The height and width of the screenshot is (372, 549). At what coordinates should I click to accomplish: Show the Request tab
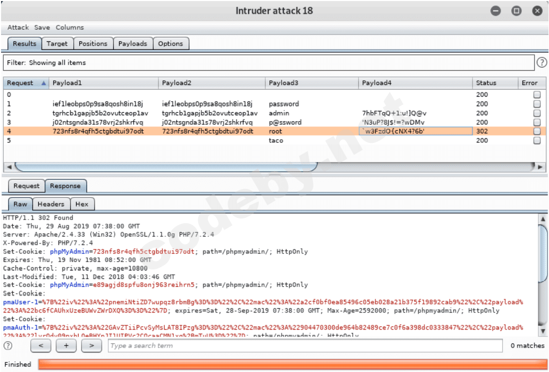[x=27, y=186]
